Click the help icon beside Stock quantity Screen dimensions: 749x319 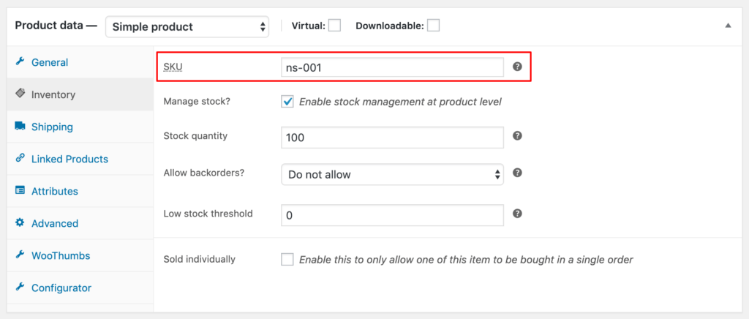(517, 136)
